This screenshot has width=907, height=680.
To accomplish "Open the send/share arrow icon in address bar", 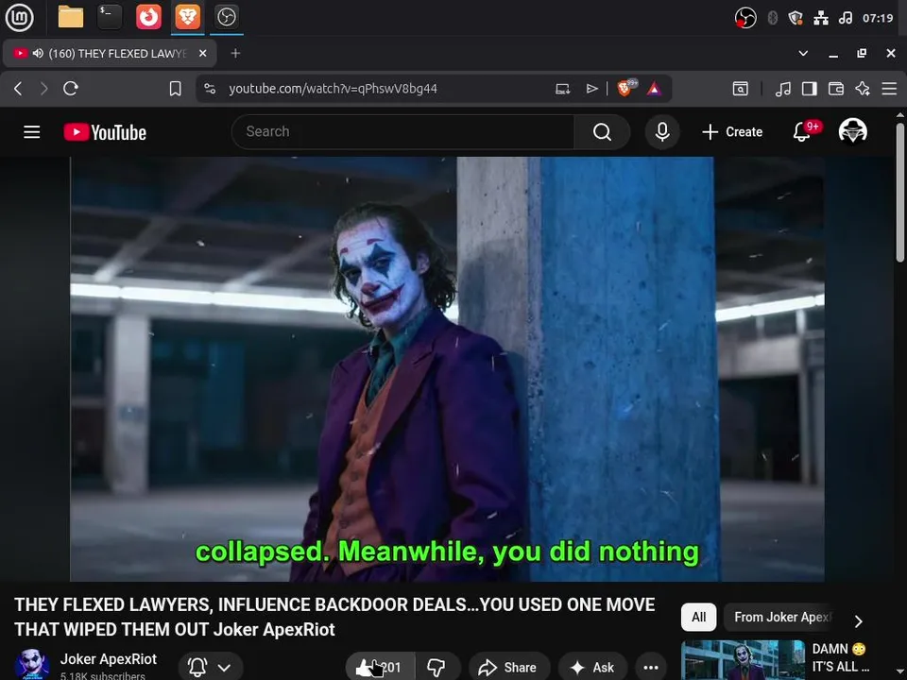I will [591, 89].
